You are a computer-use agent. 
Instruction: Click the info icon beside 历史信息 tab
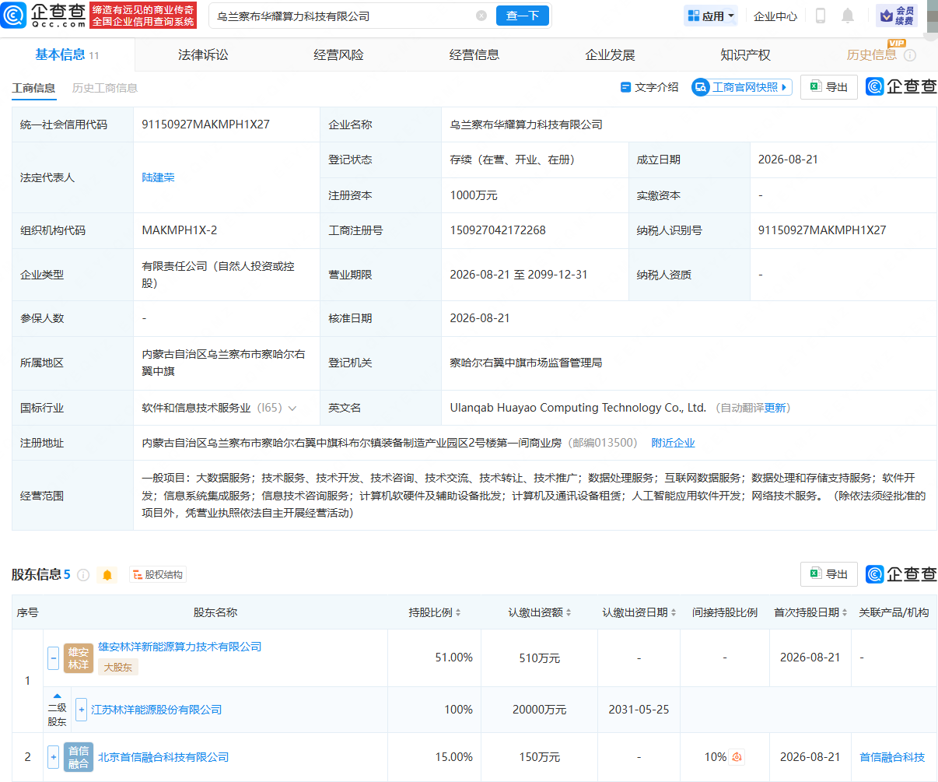pos(910,55)
